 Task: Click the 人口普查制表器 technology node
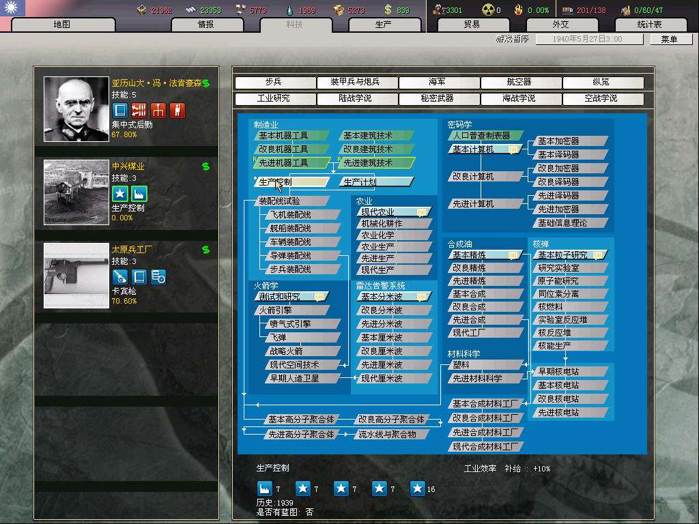coord(485,136)
